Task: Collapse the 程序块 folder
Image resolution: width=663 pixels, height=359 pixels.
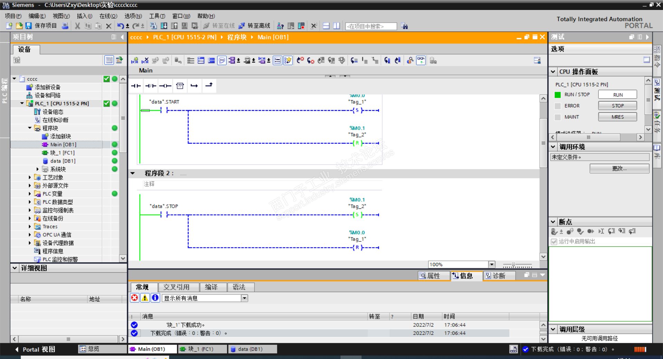Action: pyautogui.click(x=30, y=128)
